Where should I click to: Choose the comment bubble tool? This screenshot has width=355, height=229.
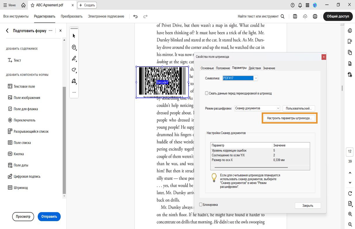tap(74, 47)
